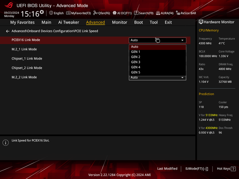Click the 100.0000 MHz BCLK value
Screen dimensions: 239x179
[208, 56]
